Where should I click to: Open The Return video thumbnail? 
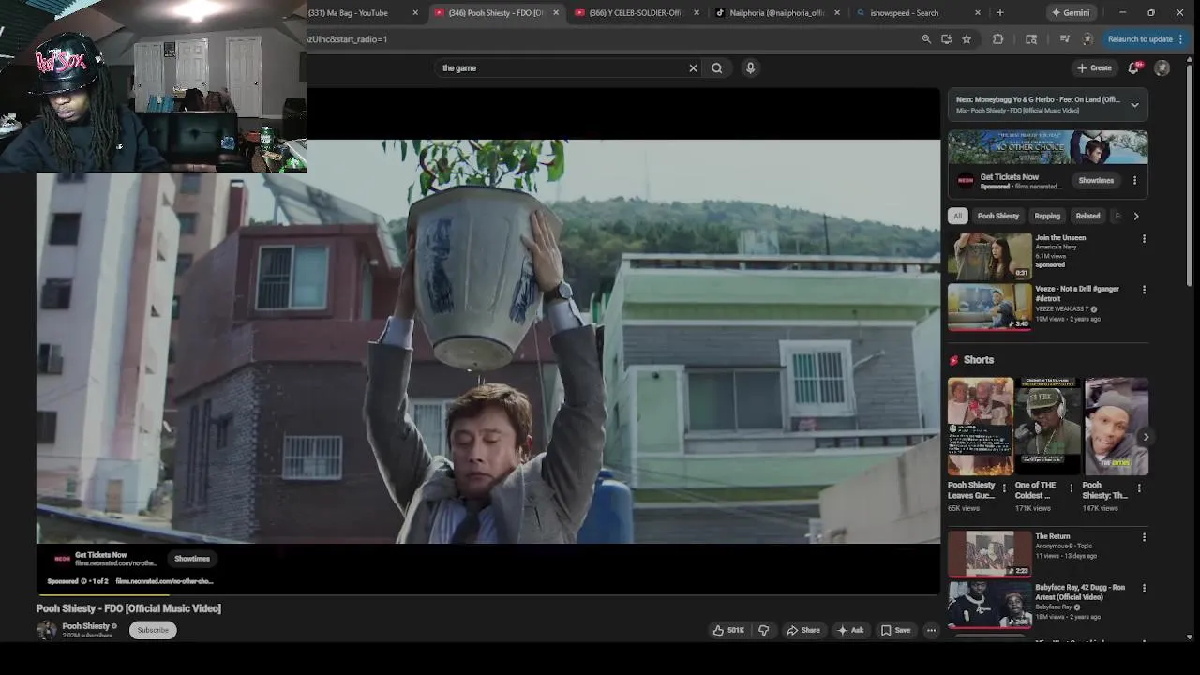[989, 554]
